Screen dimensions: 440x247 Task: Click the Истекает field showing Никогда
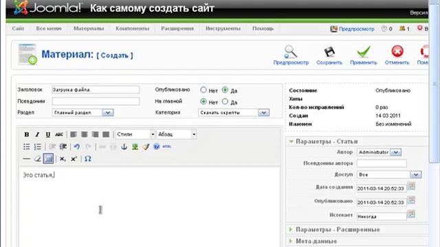pyautogui.click(x=382, y=217)
